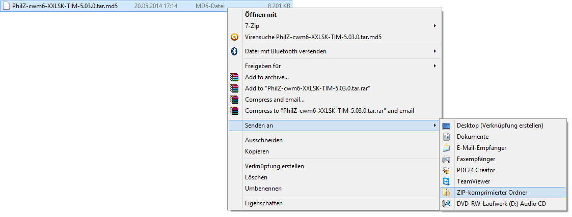
Task: Select the PhilZ-cwm6-XXLSK-TIM-5.03.0.tar.md5 file row
Action: click(146, 6)
